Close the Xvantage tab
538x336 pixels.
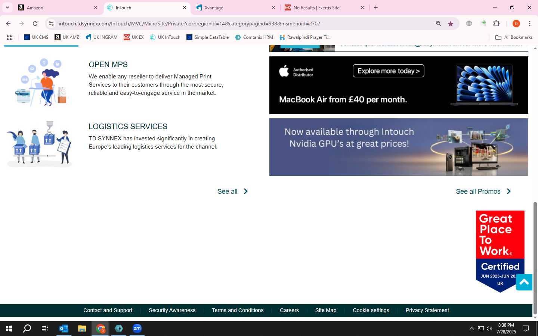273,7
